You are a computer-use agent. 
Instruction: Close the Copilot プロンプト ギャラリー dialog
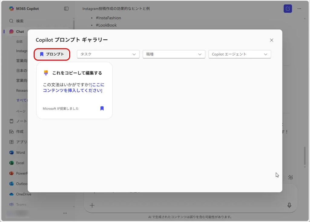click(272, 40)
